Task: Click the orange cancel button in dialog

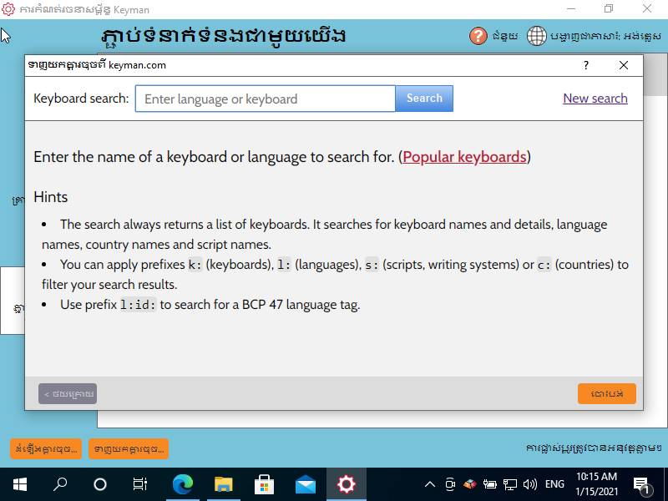Action: (x=607, y=393)
